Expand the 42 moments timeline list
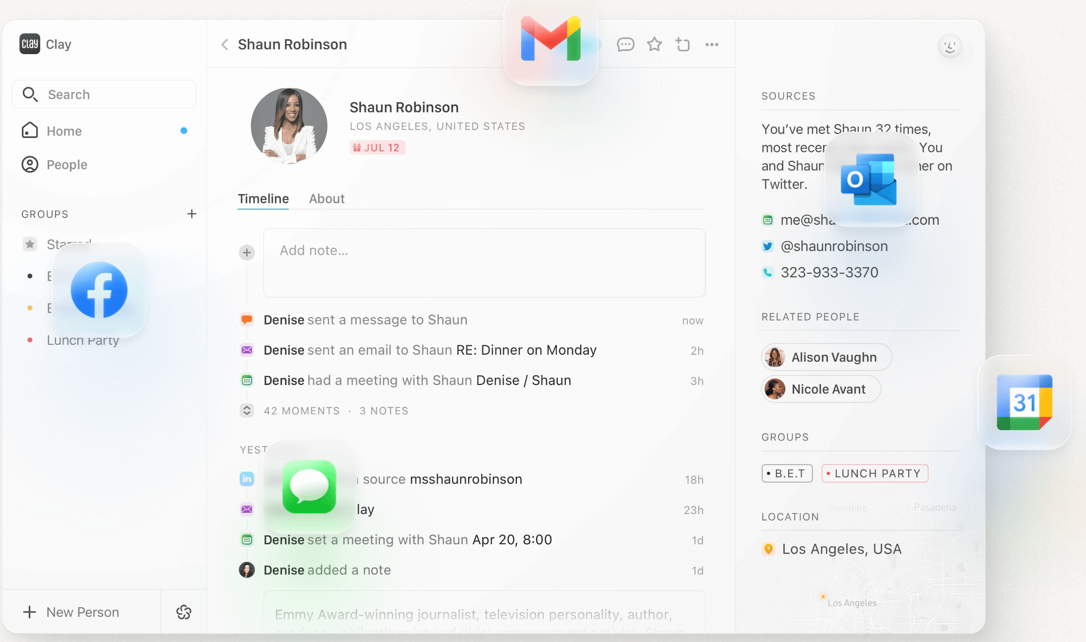Image resolution: width=1086 pixels, height=642 pixels. [x=247, y=410]
